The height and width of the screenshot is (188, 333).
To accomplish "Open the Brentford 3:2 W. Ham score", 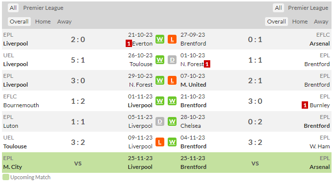I will coord(255,142).
